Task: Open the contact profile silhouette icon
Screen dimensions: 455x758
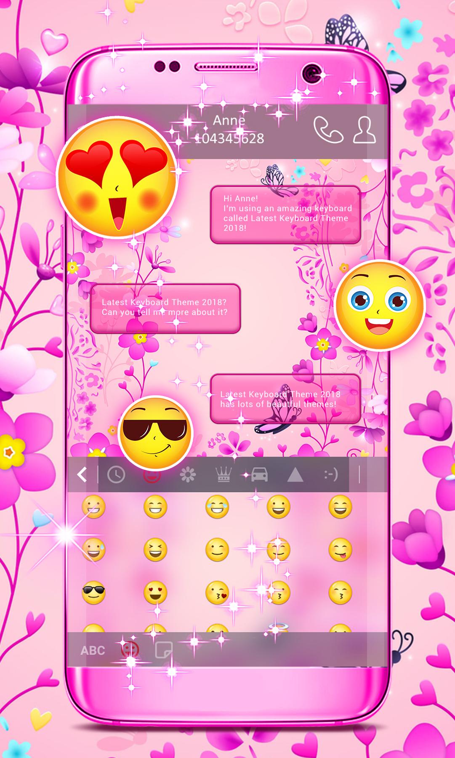Action: [x=365, y=130]
